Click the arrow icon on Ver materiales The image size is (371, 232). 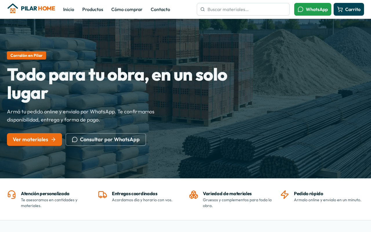[x=53, y=139]
